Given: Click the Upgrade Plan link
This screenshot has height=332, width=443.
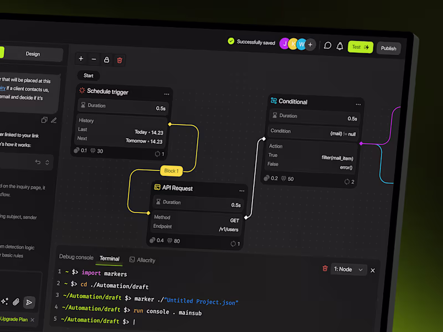Looking at the screenshot, I should click(14, 319).
